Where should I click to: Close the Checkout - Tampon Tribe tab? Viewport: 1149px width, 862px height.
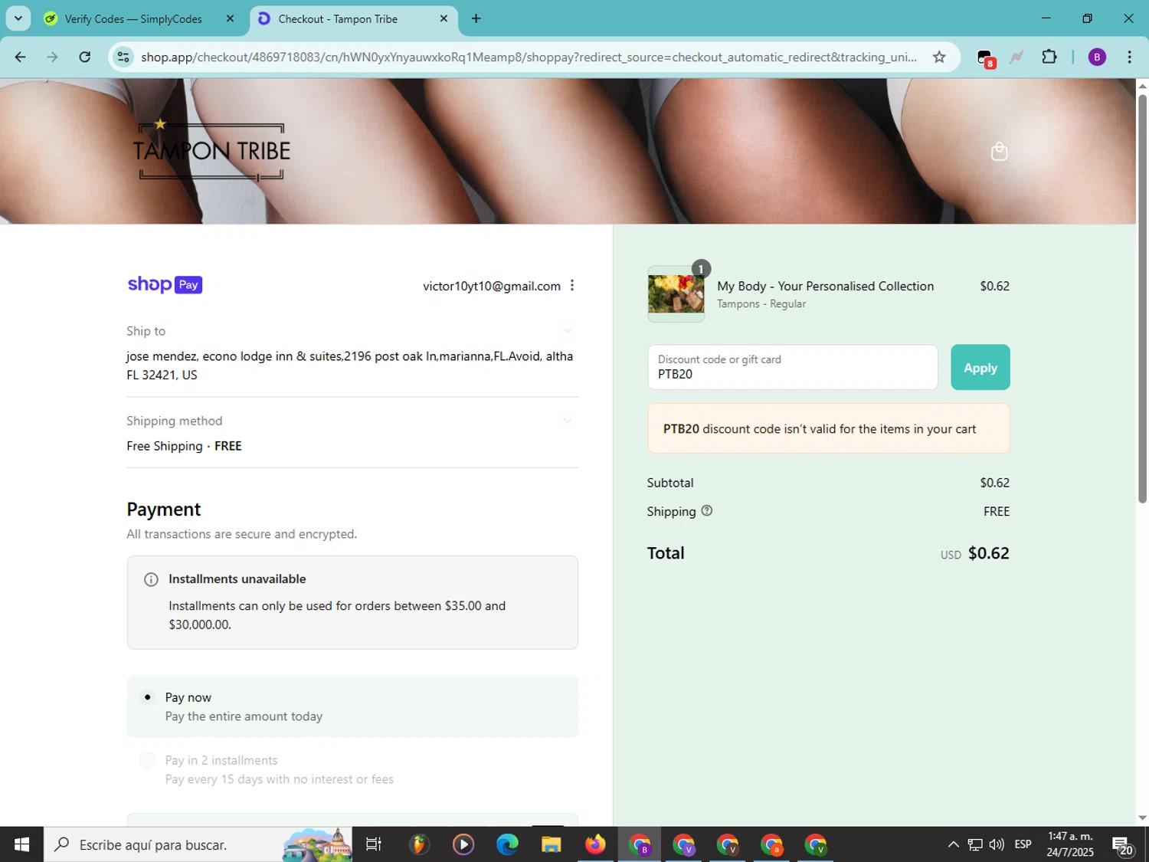coord(444,18)
